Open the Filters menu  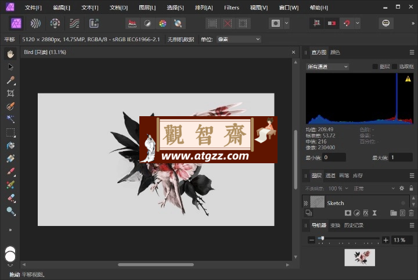(x=232, y=8)
